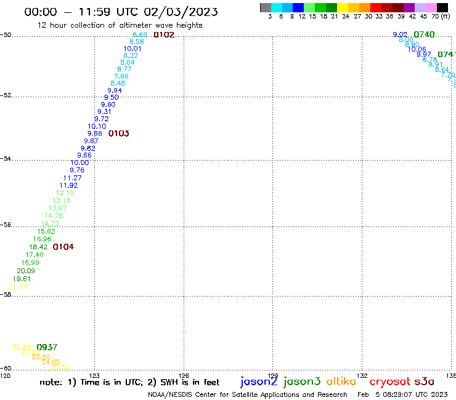
Task: Click the wave height value 9.94
Action: click(x=115, y=90)
